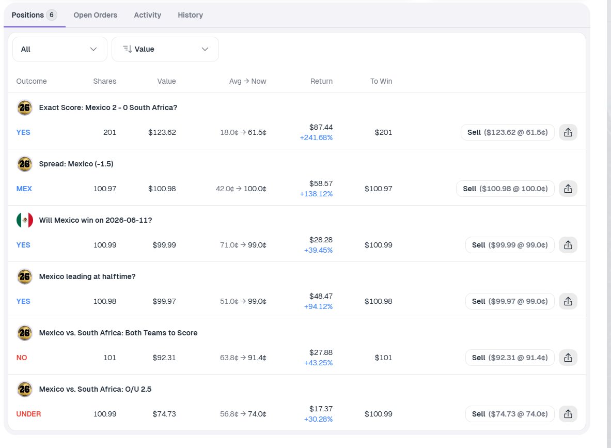
Task: Click the +94.12% return value
Action: tap(318, 306)
